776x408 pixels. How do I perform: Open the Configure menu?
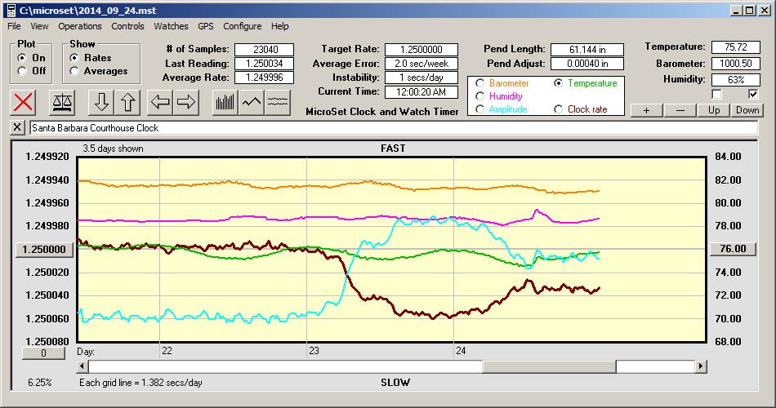click(242, 26)
